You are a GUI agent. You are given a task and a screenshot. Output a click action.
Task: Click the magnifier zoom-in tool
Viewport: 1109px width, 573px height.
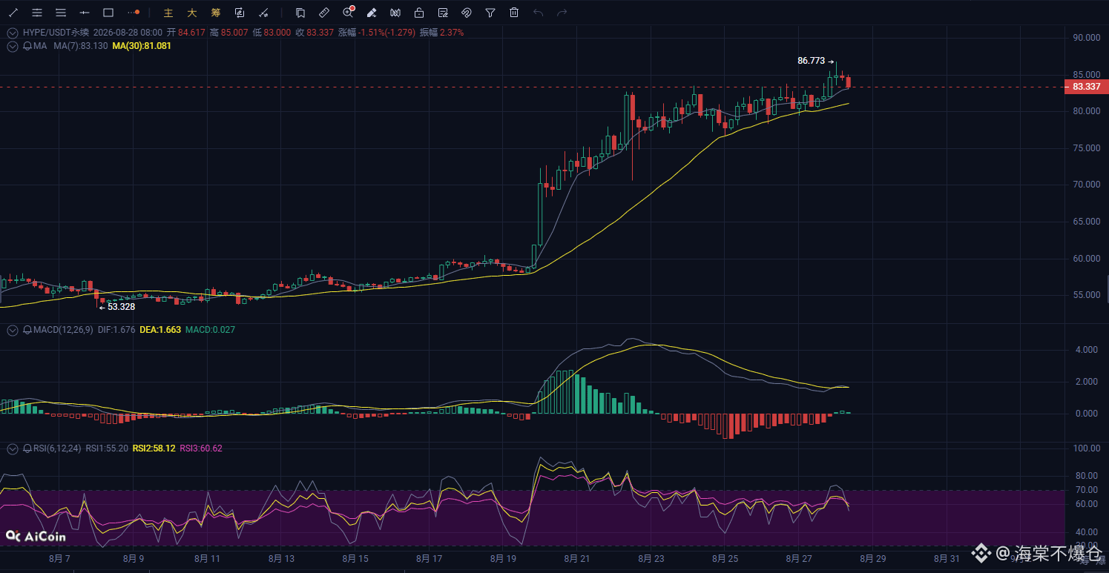coord(348,13)
